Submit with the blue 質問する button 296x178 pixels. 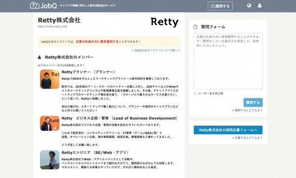pos(253,103)
